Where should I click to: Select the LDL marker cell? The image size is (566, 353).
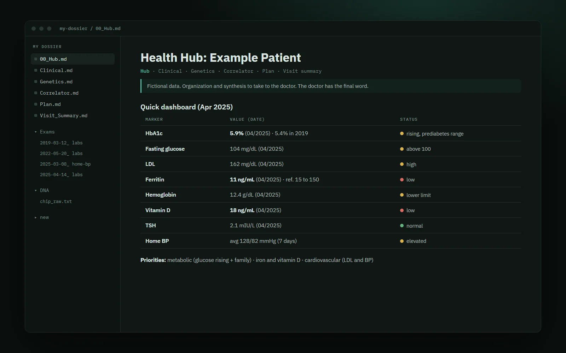[x=150, y=164]
